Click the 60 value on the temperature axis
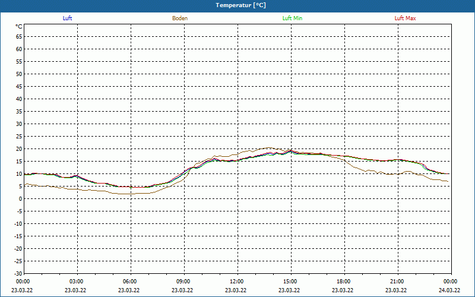Viewport: 475px width, 297px height. pos(19,49)
